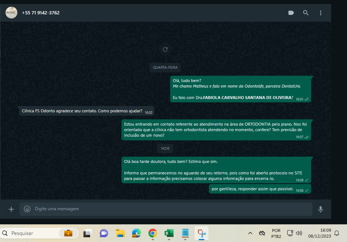The height and width of the screenshot is (242, 347).
Task: Open network settings from tray icon
Action: (x=290, y=233)
